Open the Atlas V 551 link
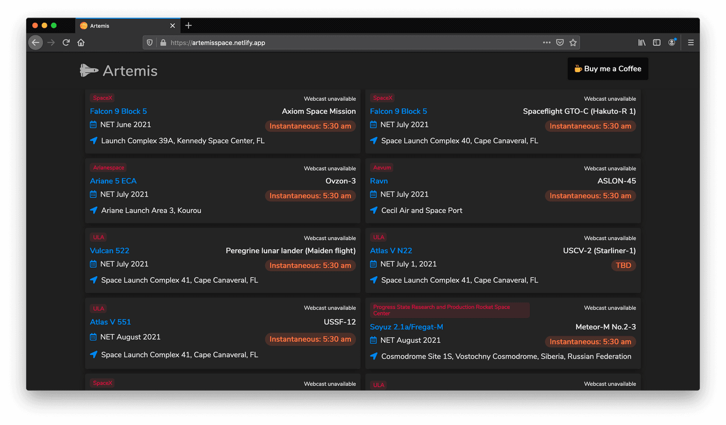726x425 pixels. 110,322
